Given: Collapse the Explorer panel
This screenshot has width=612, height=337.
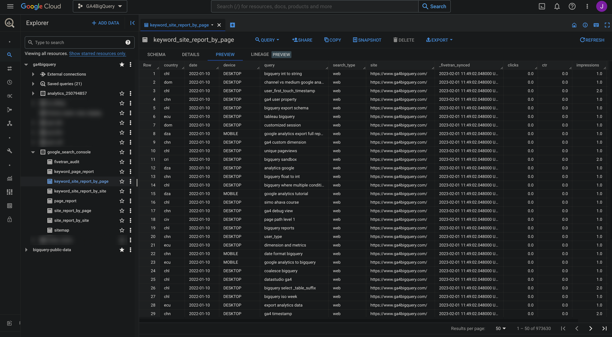Looking at the screenshot, I should (x=132, y=23).
